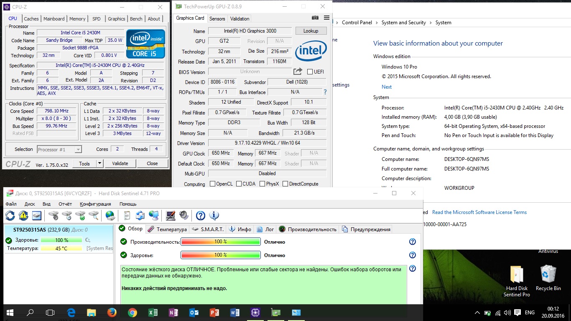The height and width of the screenshot is (321, 571).
Task: Click the speaker icon in Sentinel toolbar
Action: (184, 216)
